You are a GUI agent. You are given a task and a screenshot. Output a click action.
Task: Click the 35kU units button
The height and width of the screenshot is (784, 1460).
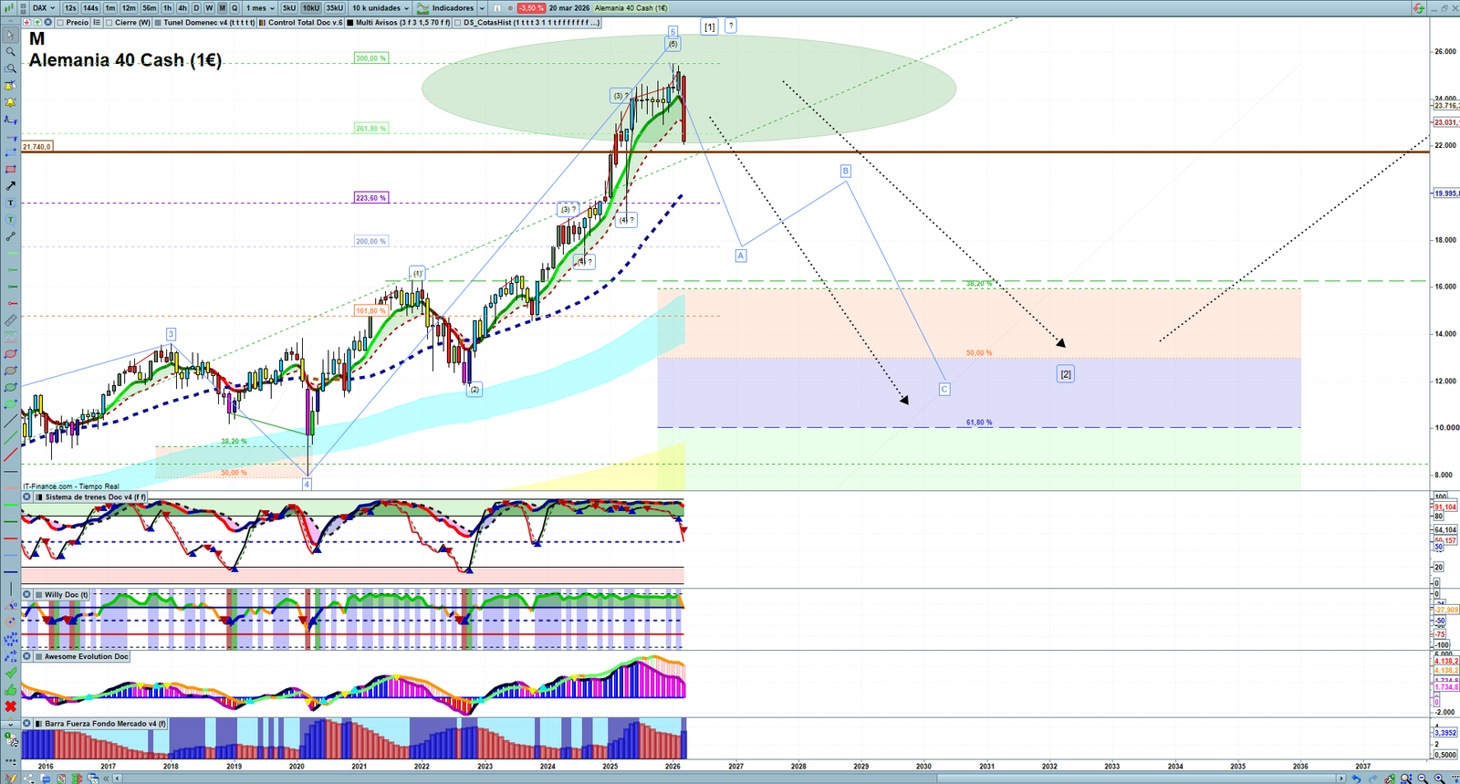pos(335,8)
